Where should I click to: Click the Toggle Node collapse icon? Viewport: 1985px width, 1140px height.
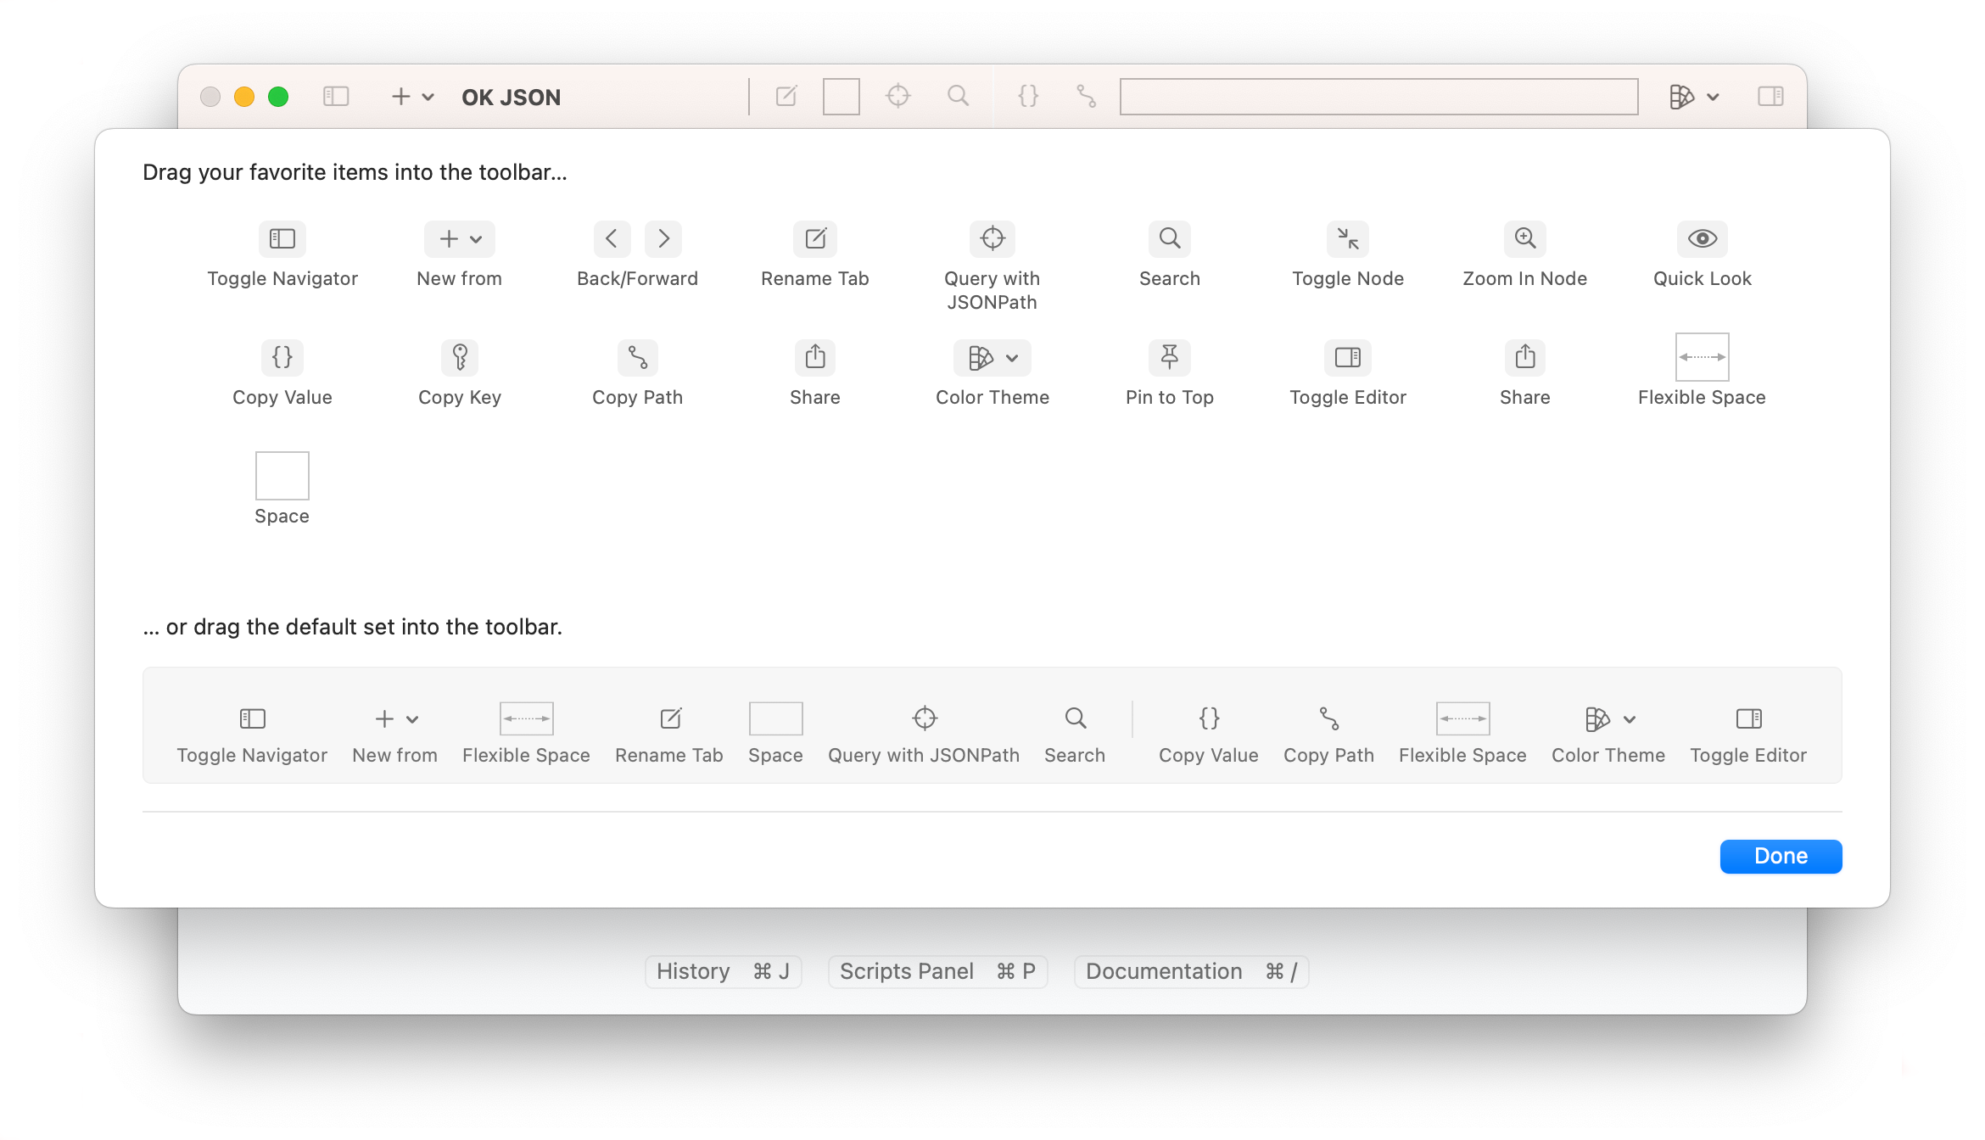click(x=1347, y=238)
